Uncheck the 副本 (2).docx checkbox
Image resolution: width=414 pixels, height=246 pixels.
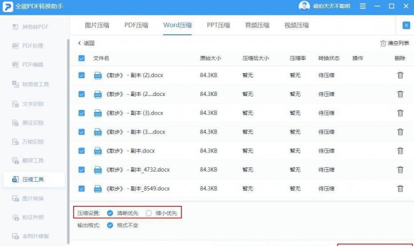[82, 75]
